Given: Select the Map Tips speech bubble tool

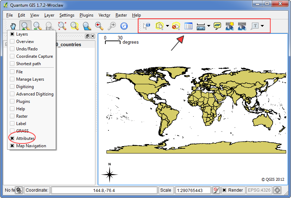Looking at the screenshot, I should click(217, 26).
